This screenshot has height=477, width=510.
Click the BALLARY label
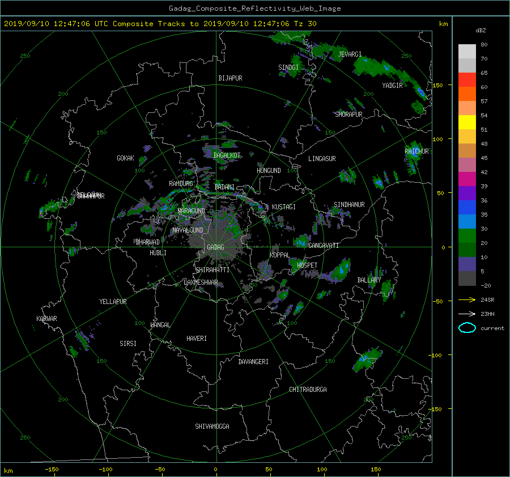369,280
